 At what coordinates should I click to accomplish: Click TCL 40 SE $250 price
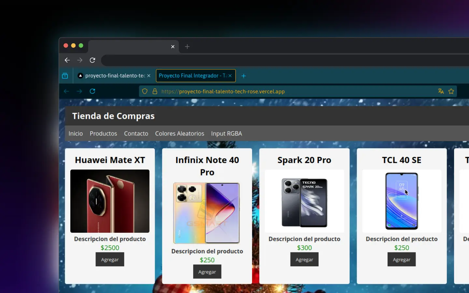tap(402, 248)
